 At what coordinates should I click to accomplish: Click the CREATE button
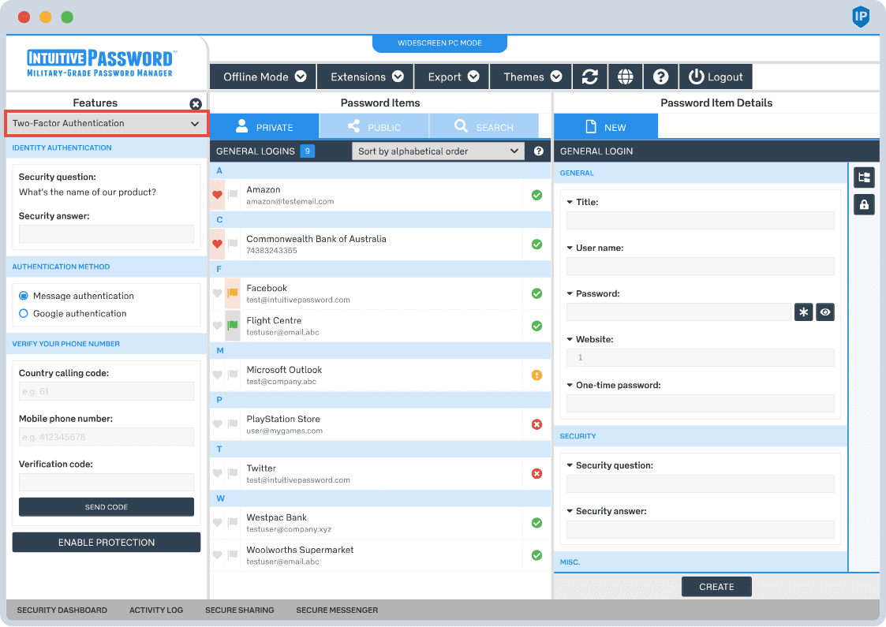[716, 586]
